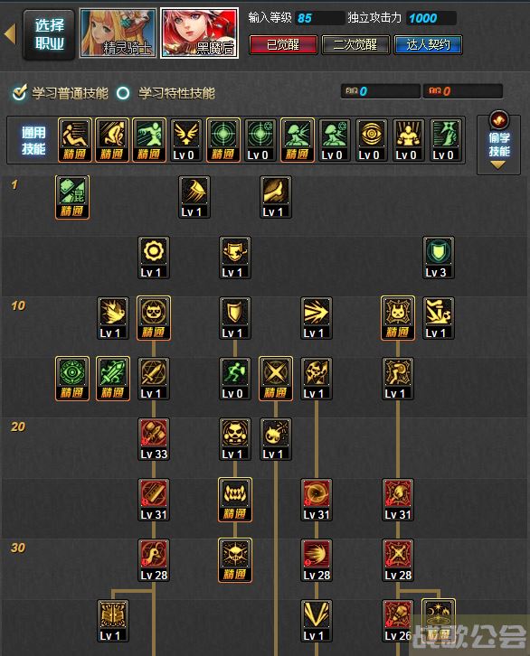Image resolution: width=530 pixels, height=656 pixels.
Task: Open the 选择职业 class selector
Action: (x=49, y=34)
